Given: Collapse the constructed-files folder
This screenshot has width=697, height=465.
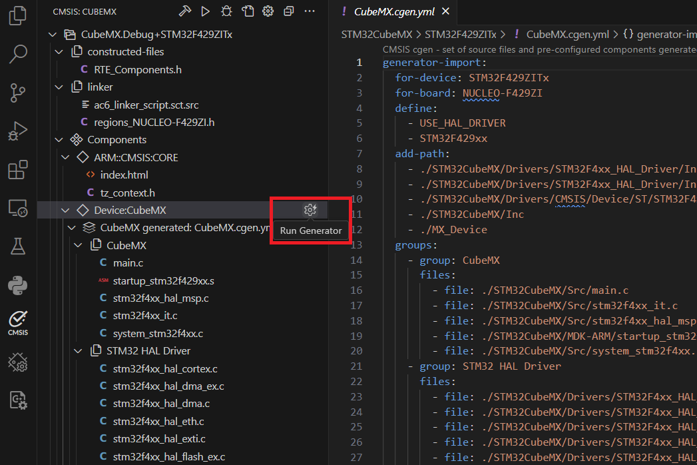Looking at the screenshot, I should point(59,52).
